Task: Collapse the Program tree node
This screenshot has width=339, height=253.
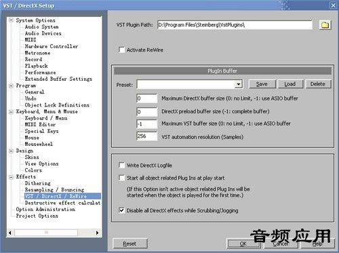Action: (x=11, y=85)
